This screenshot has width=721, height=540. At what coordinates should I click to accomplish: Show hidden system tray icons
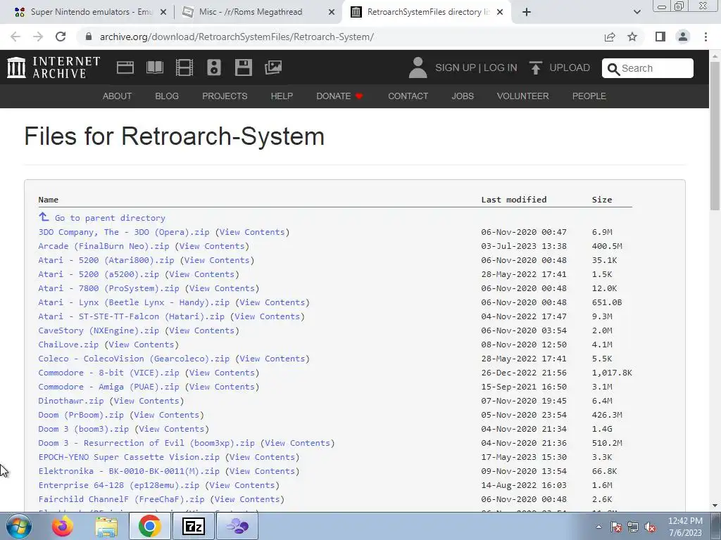[x=598, y=527]
